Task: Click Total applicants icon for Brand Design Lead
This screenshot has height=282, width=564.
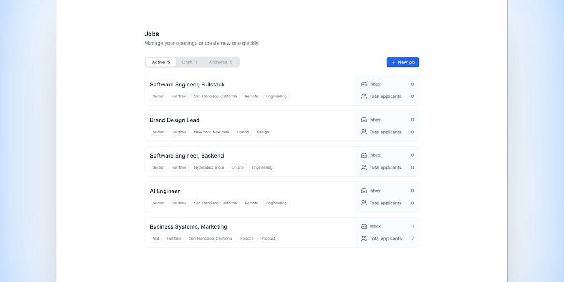Action: 364,132
